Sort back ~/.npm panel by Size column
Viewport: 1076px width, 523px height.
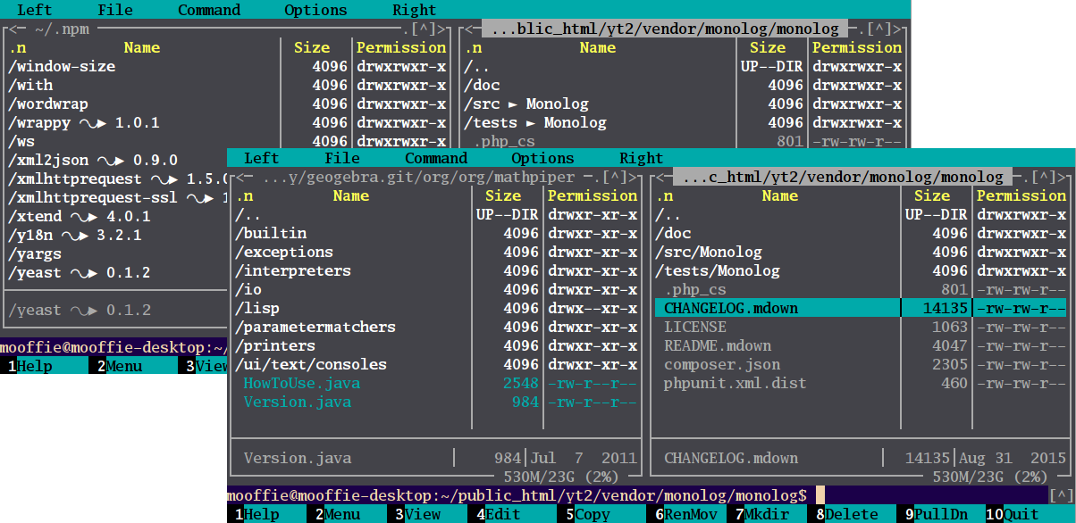click(x=312, y=48)
